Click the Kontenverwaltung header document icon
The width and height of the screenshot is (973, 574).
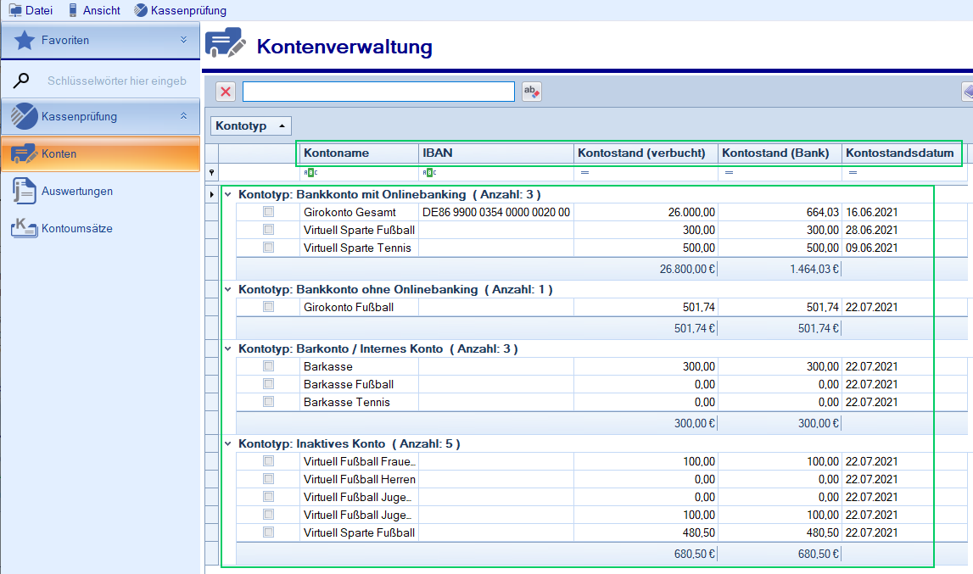point(224,45)
